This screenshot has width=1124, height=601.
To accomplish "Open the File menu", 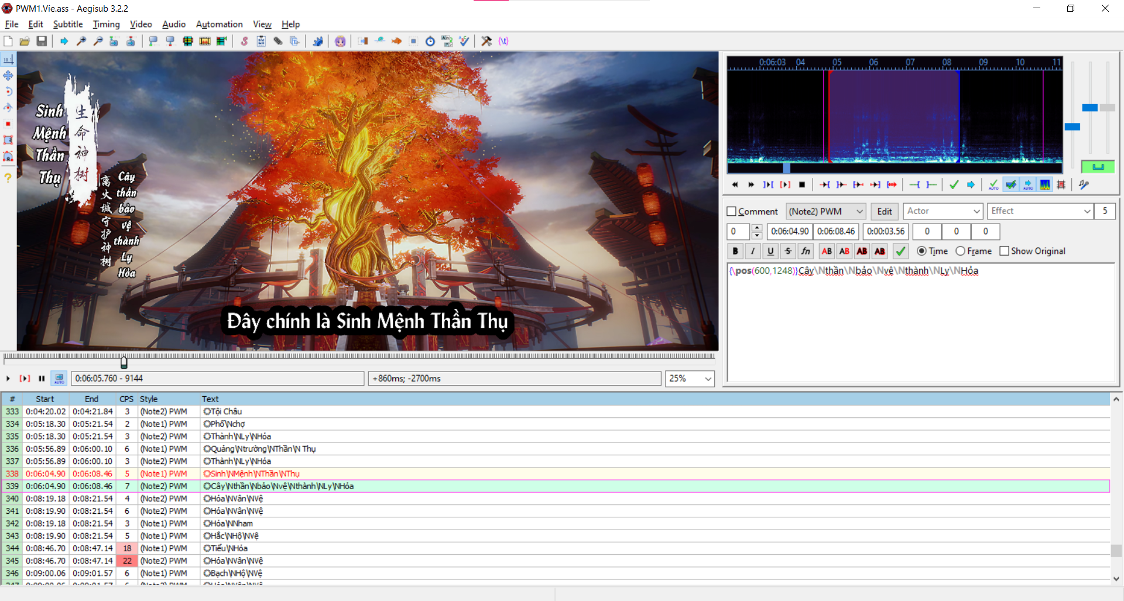I will click(x=12, y=24).
